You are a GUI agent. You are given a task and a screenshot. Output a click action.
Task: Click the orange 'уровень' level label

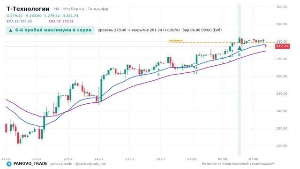point(176,41)
